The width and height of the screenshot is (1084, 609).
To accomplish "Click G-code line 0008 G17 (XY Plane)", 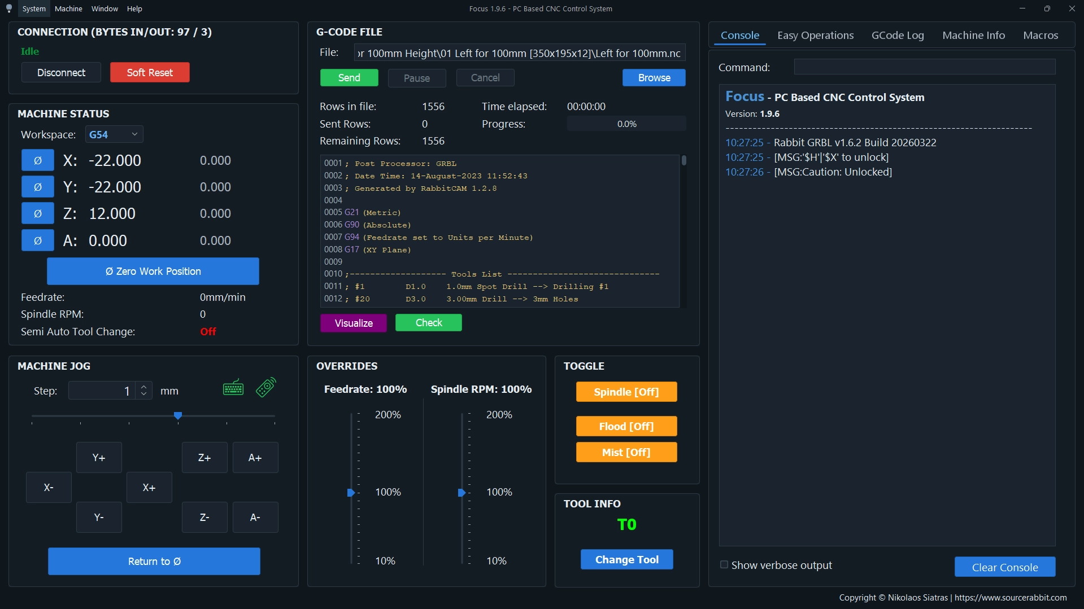I will (368, 249).
